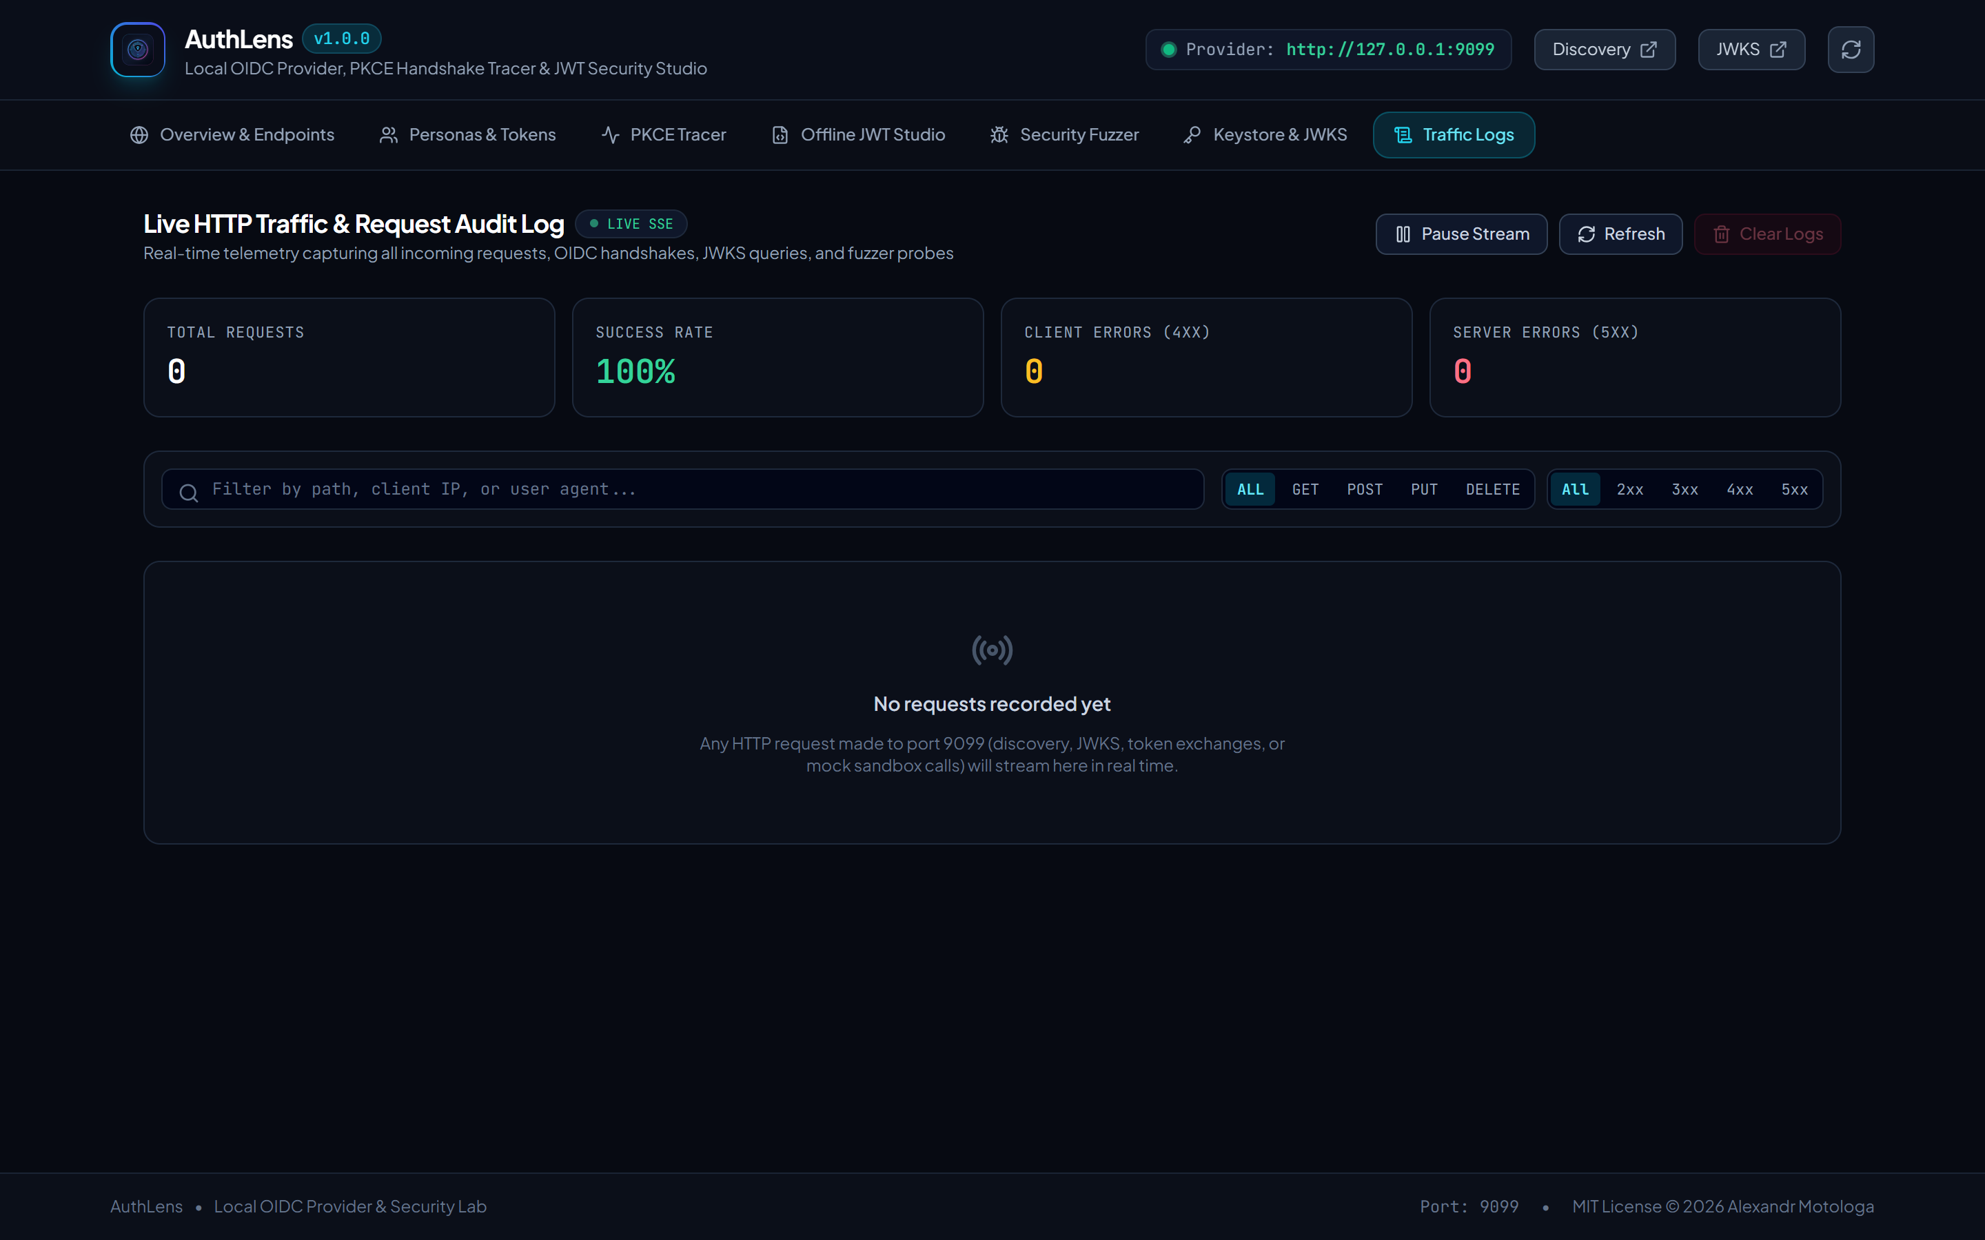Click the green provider status dot
This screenshot has height=1240, width=1985.
1169,49
